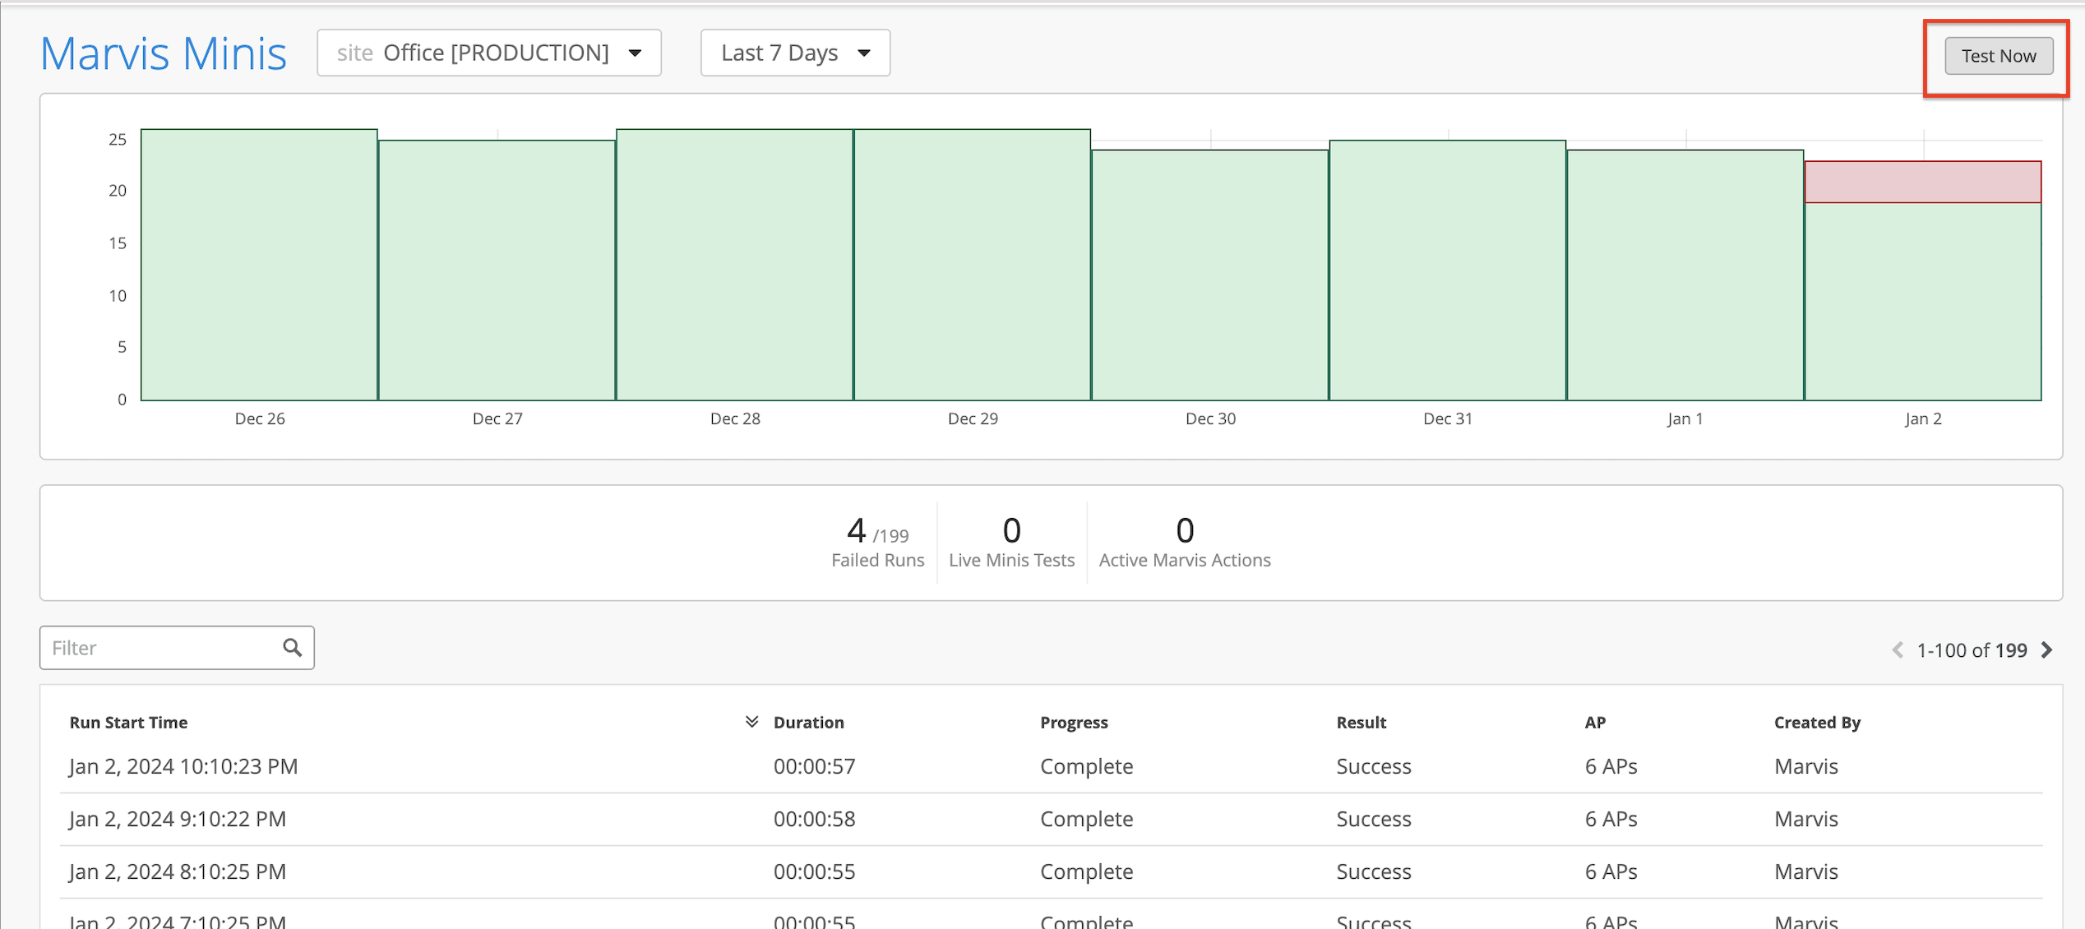This screenshot has width=2085, height=929.
Task: Open the Jan 2 10:10:23 PM run row
Action: point(183,766)
